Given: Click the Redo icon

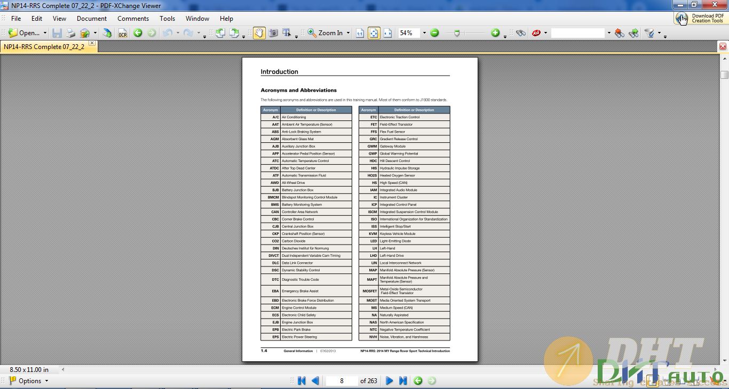Looking at the screenshot, I should coord(188,33).
